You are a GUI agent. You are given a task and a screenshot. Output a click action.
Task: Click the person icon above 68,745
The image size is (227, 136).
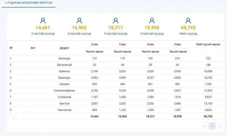click(188, 21)
